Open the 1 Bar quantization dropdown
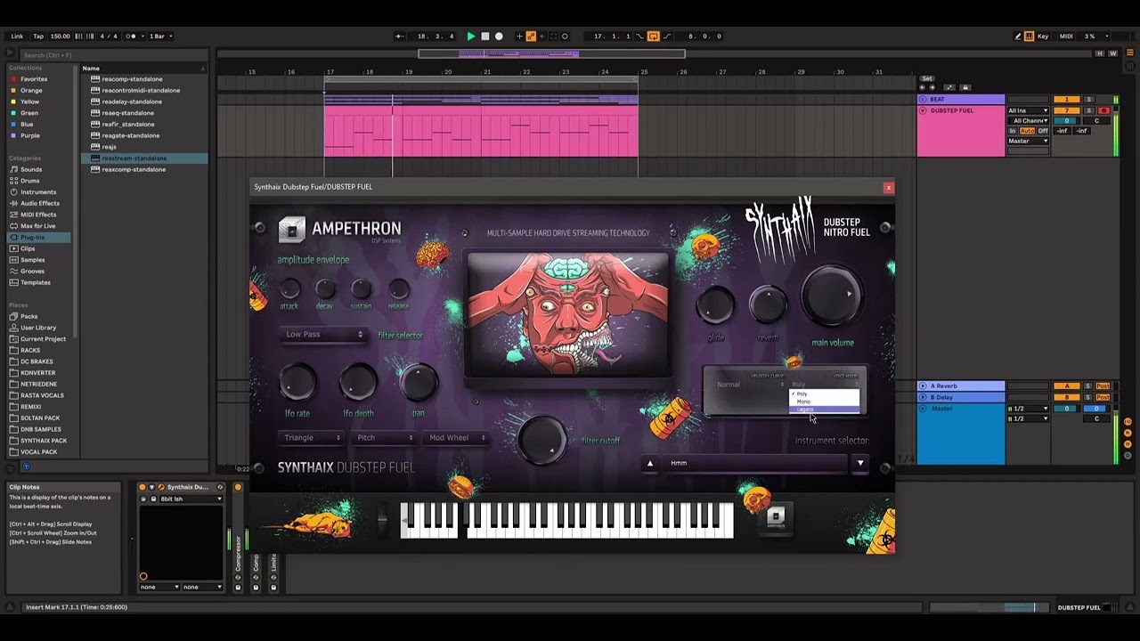This screenshot has width=1140, height=641. click(x=160, y=37)
